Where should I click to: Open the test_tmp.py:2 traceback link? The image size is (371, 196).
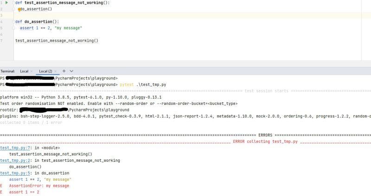[15, 160]
